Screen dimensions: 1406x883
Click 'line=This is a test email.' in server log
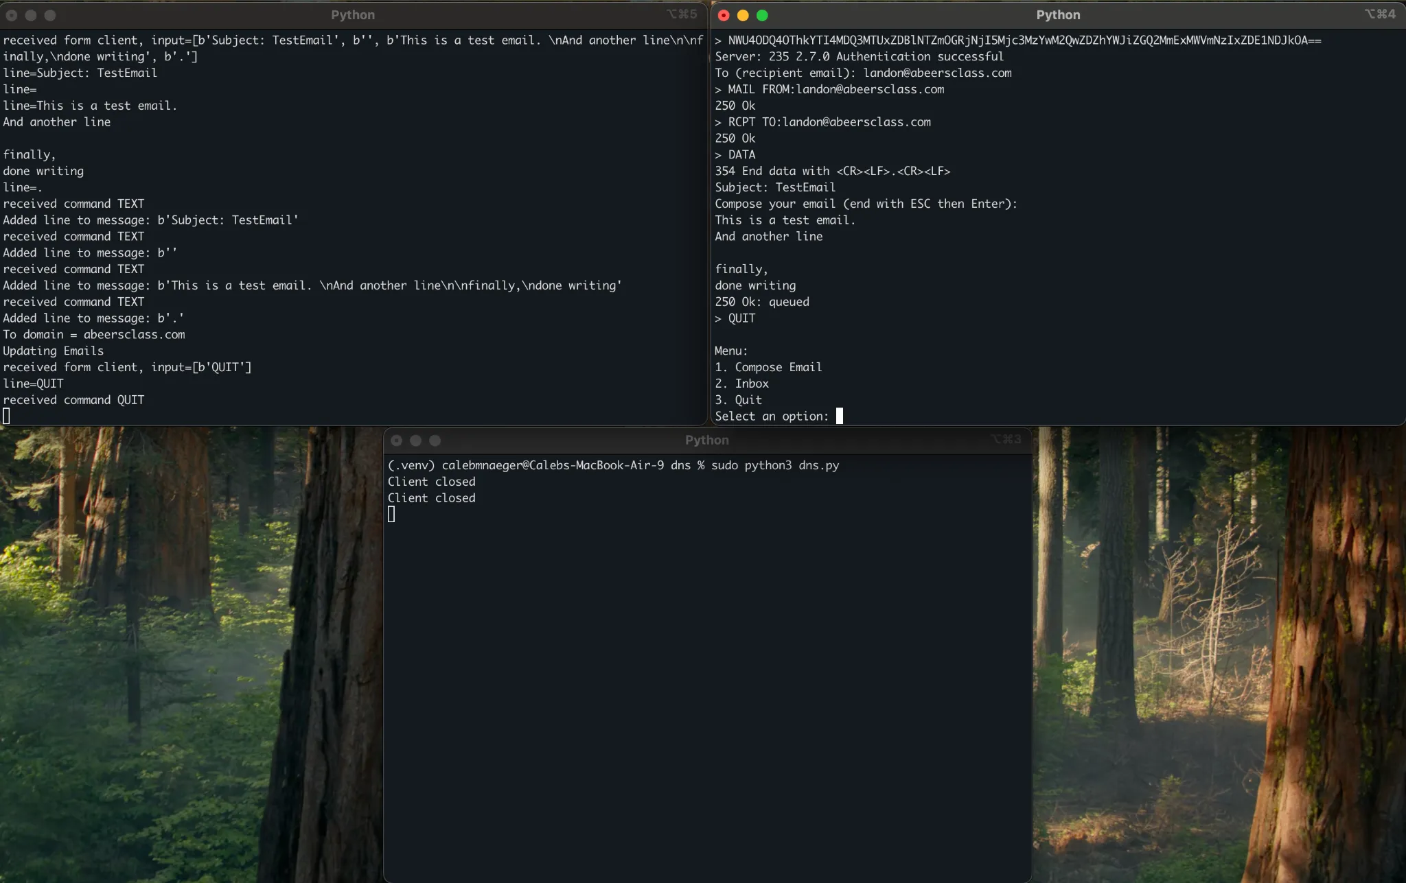click(x=90, y=106)
